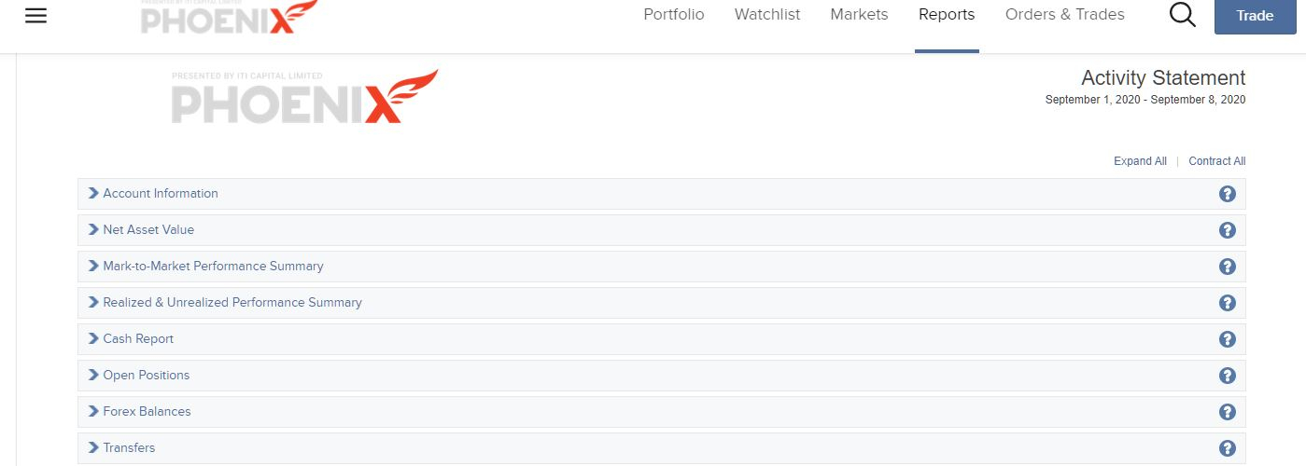Screen dimensions: 1306x466
Task: Open the hamburger menu icon
Action: point(35,16)
